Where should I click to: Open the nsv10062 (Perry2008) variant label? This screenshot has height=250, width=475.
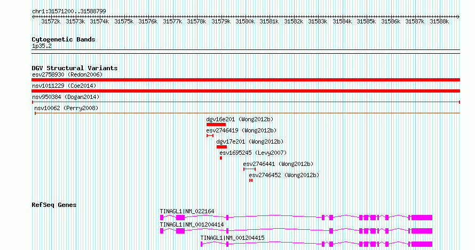(x=66, y=108)
